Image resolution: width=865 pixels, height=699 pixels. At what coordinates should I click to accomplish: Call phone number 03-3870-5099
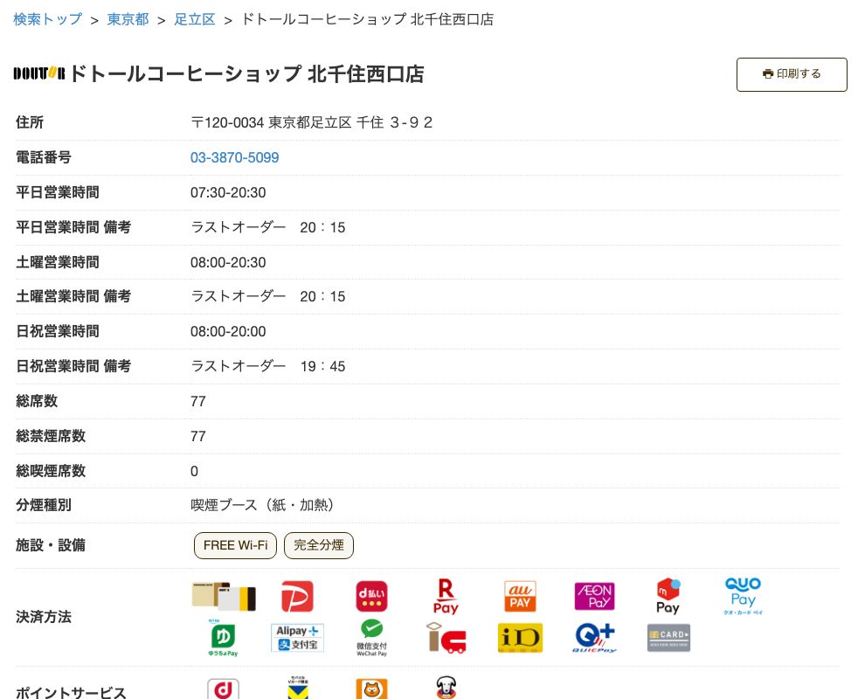point(234,158)
